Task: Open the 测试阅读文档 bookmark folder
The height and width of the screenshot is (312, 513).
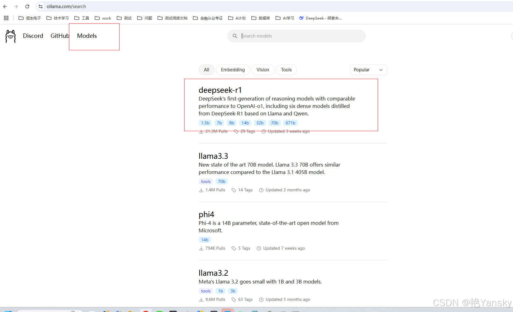Action: click(x=172, y=18)
